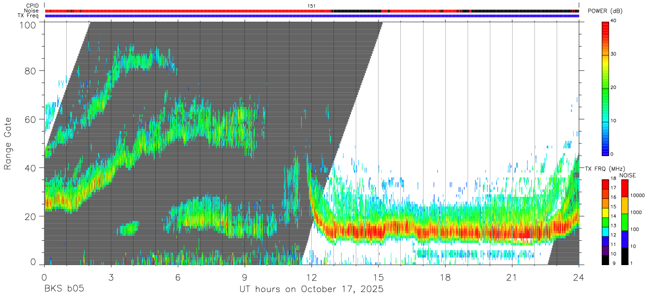
Task: Click the 14 label on the TX FRQ scale
Action: pos(614,216)
